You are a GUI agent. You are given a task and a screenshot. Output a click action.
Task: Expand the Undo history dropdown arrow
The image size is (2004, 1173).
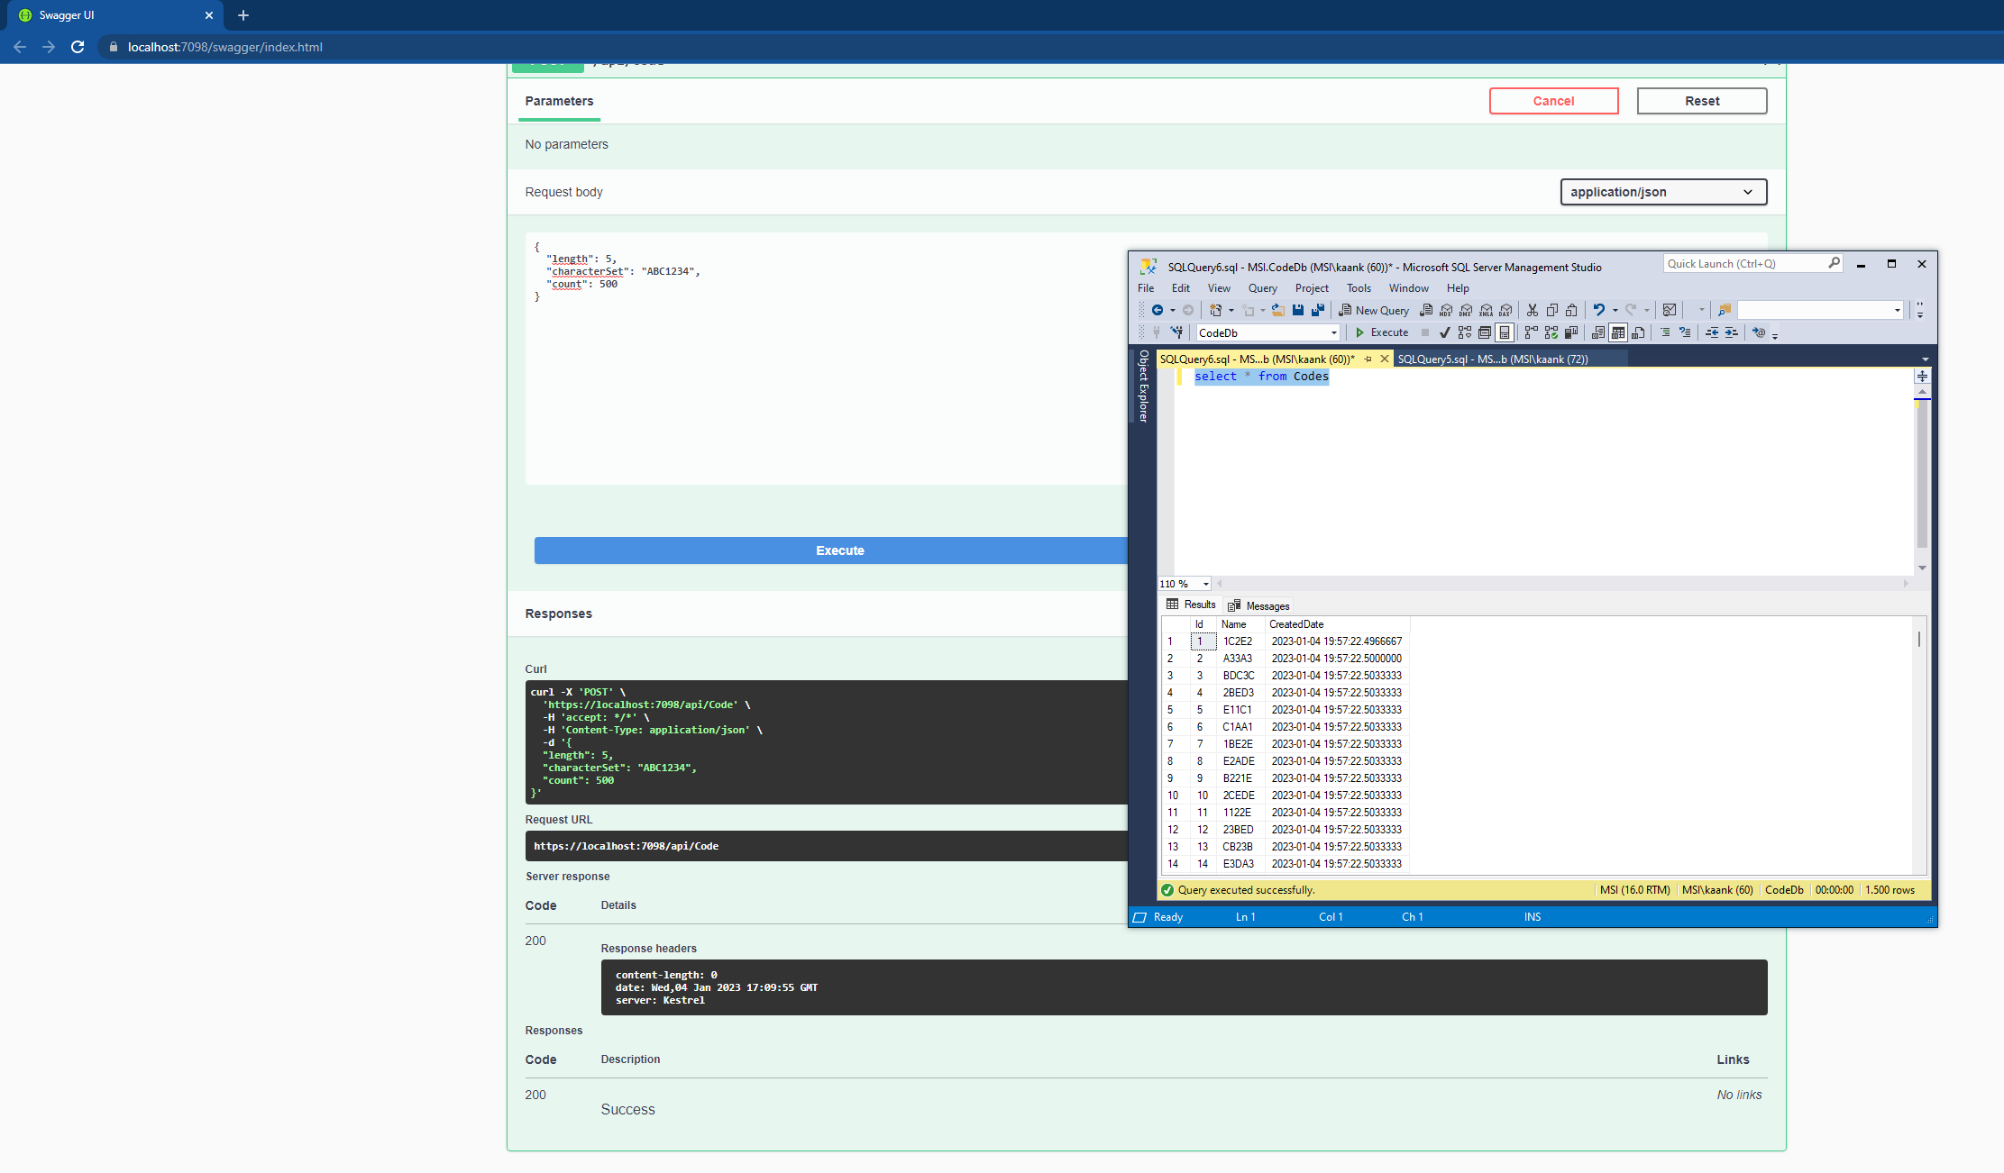(x=1615, y=310)
